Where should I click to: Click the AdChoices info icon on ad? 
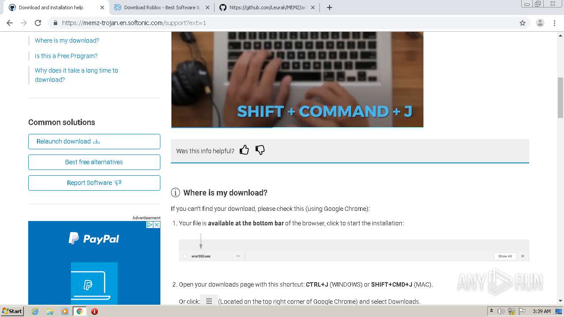click(x=150, y=225)
